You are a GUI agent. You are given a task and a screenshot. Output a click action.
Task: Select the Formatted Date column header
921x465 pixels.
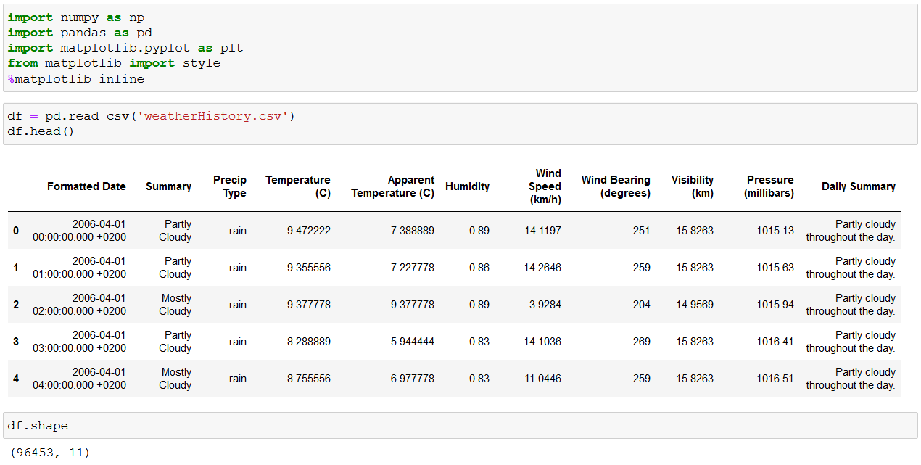pos(86,186)
